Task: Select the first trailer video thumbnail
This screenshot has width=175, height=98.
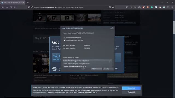Action: point(39,18)
